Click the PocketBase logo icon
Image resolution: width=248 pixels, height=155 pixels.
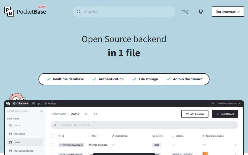[9, 12]
